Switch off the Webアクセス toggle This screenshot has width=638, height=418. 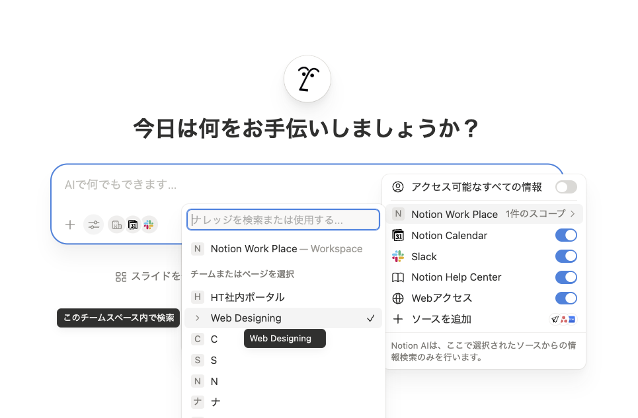566,298
